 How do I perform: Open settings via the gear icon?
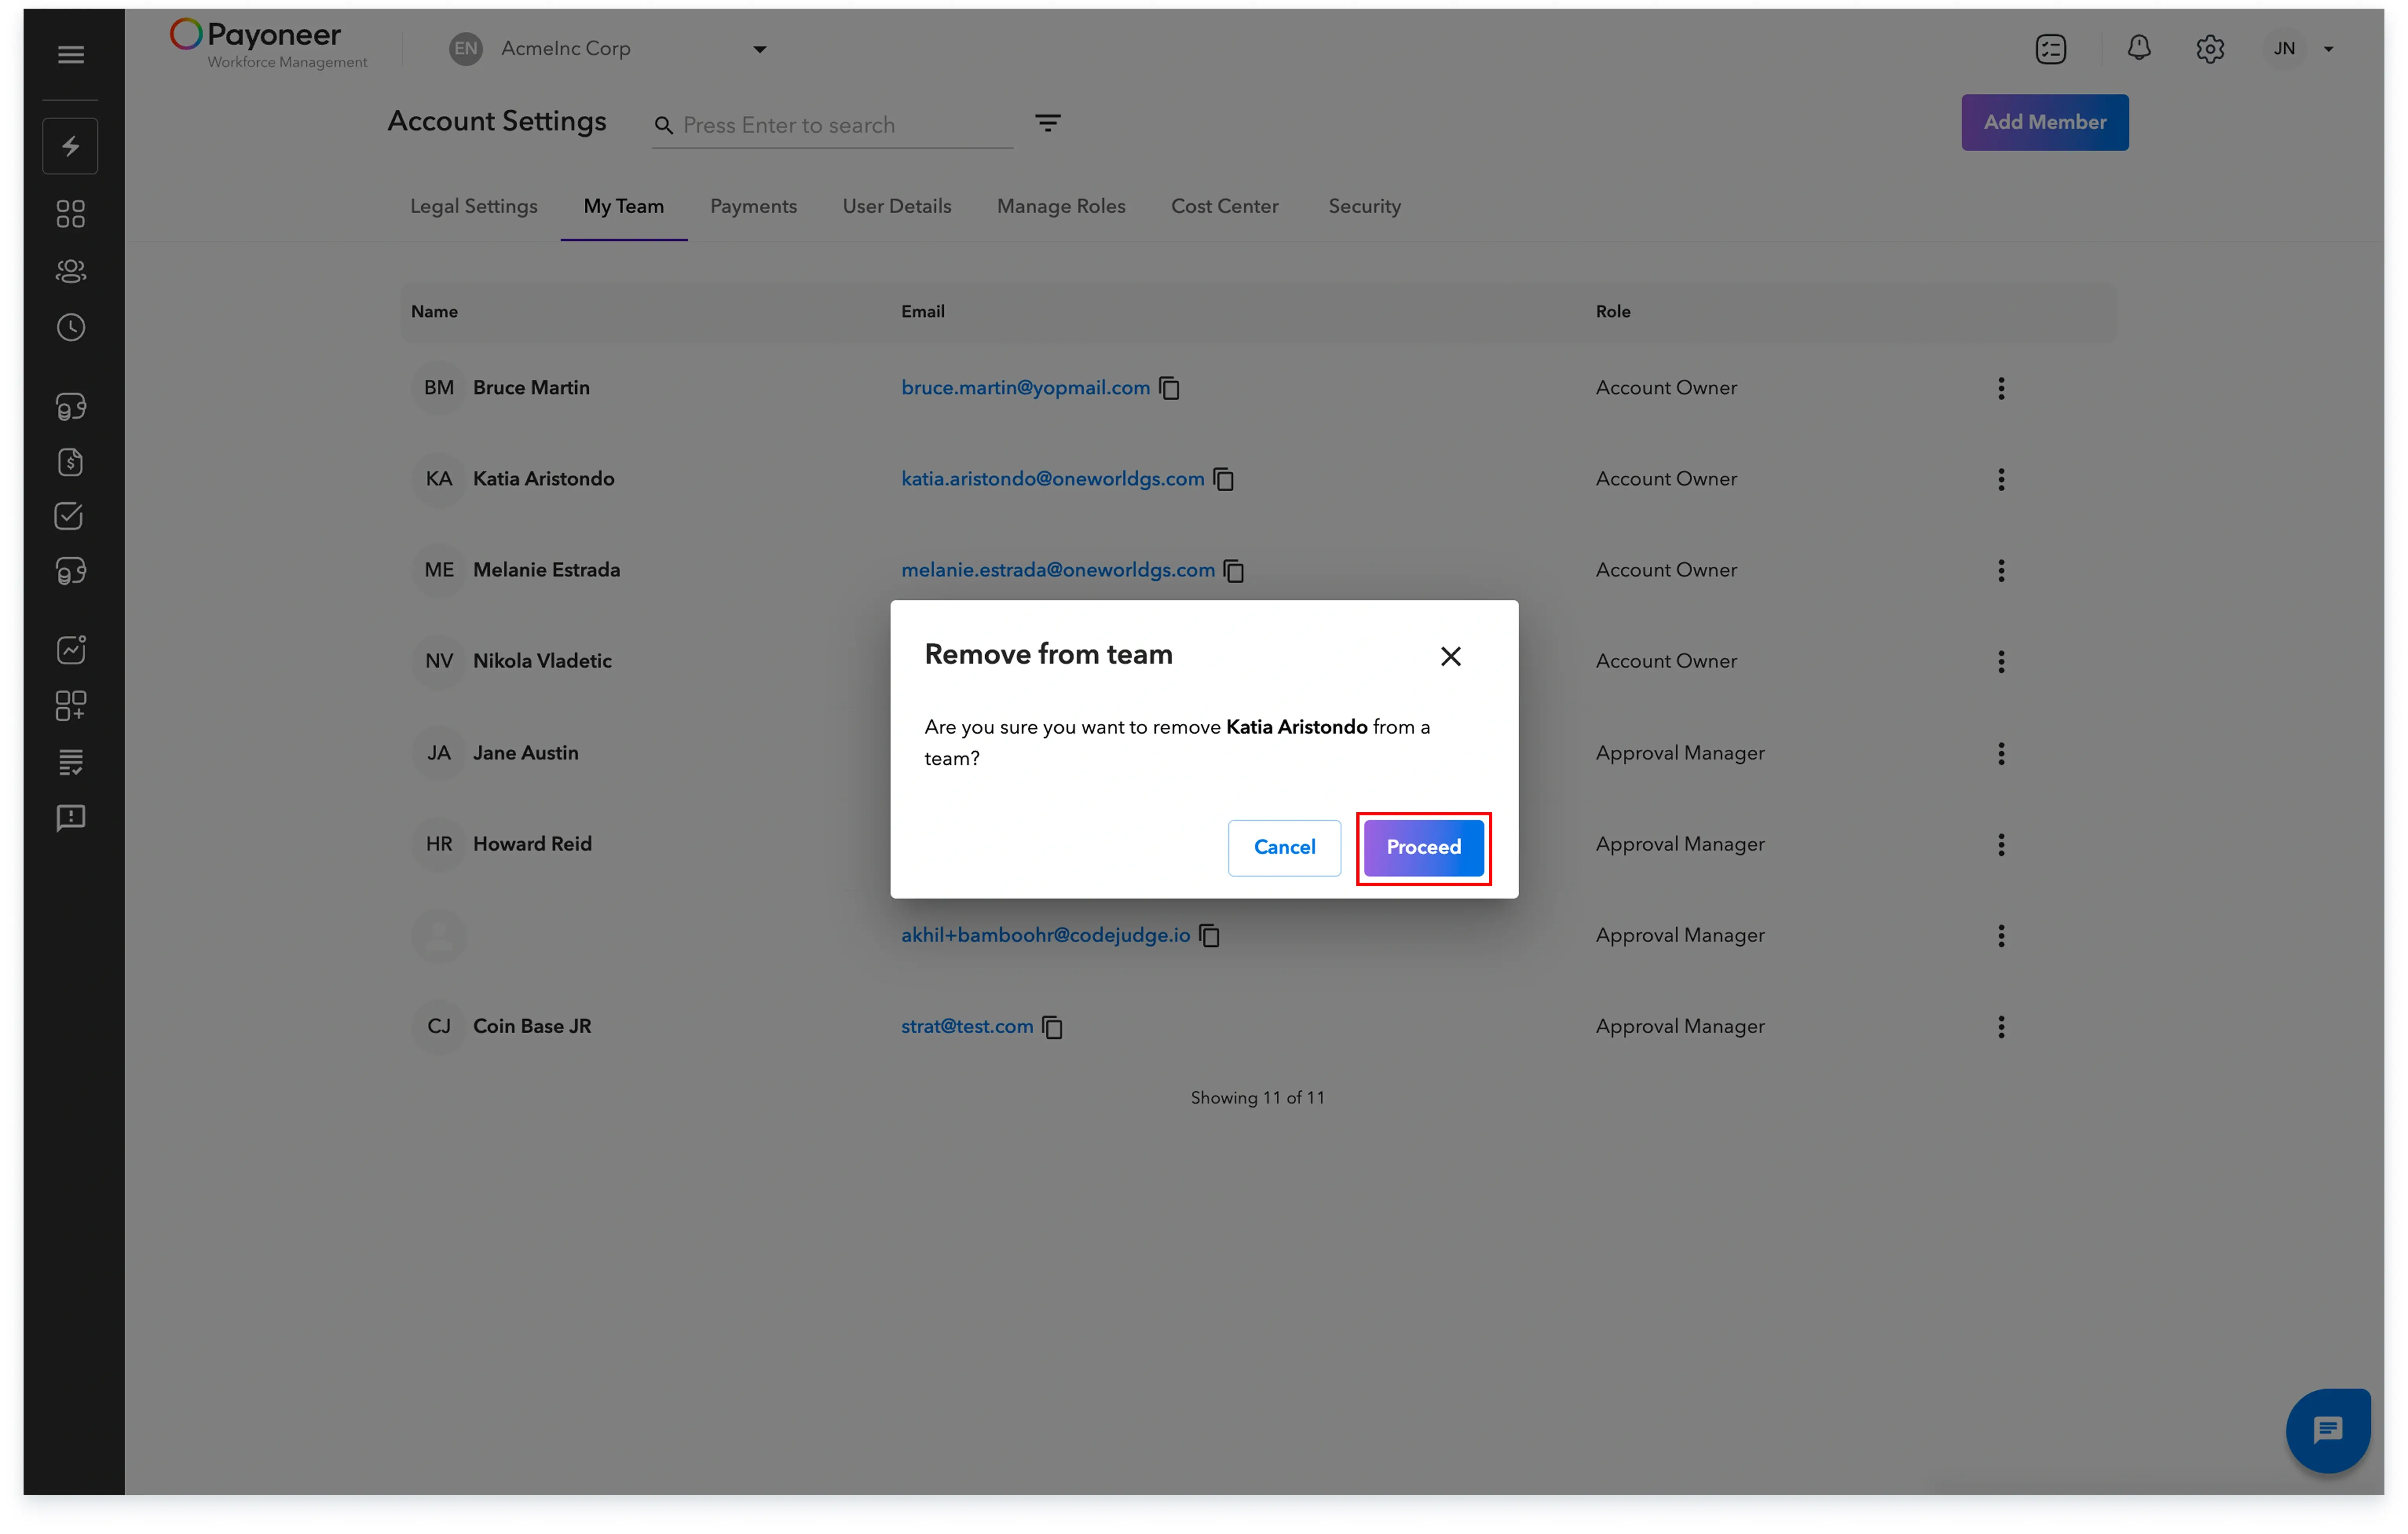pos(2210,48)
